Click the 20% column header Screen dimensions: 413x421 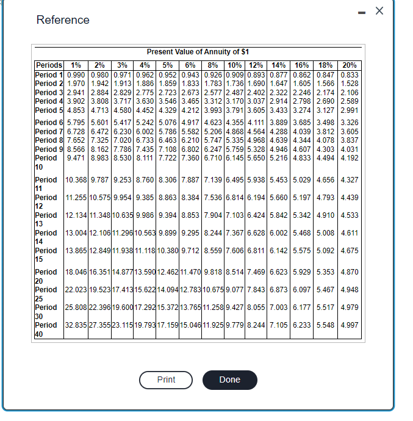350,65
